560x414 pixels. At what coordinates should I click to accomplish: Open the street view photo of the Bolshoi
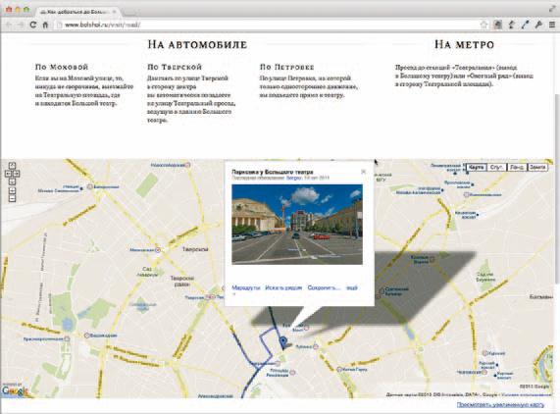pos(297,225)
